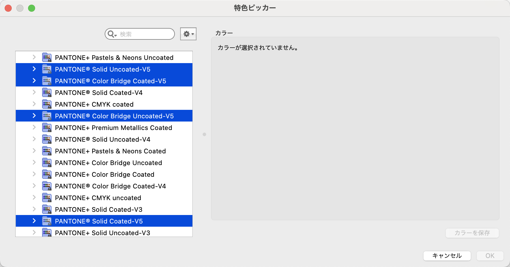
Task: Click the PANTONE® Color Bridge Coated-V4 library icon
Action: [x=47, y=186]
